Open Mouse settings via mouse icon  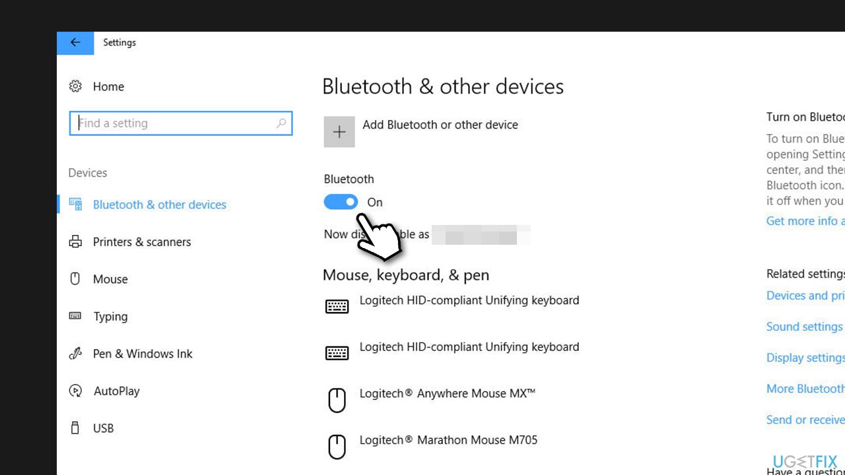[x=75, y=278]
